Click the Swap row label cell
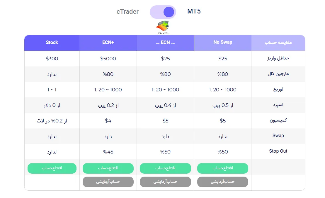Viewport: 325px width, 198px height. (278, 136)
